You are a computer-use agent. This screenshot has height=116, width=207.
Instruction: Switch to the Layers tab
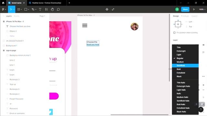click(x=9, y=16)
